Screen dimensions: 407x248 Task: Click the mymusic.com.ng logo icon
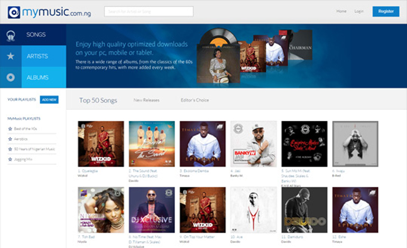tap(14, 12)
